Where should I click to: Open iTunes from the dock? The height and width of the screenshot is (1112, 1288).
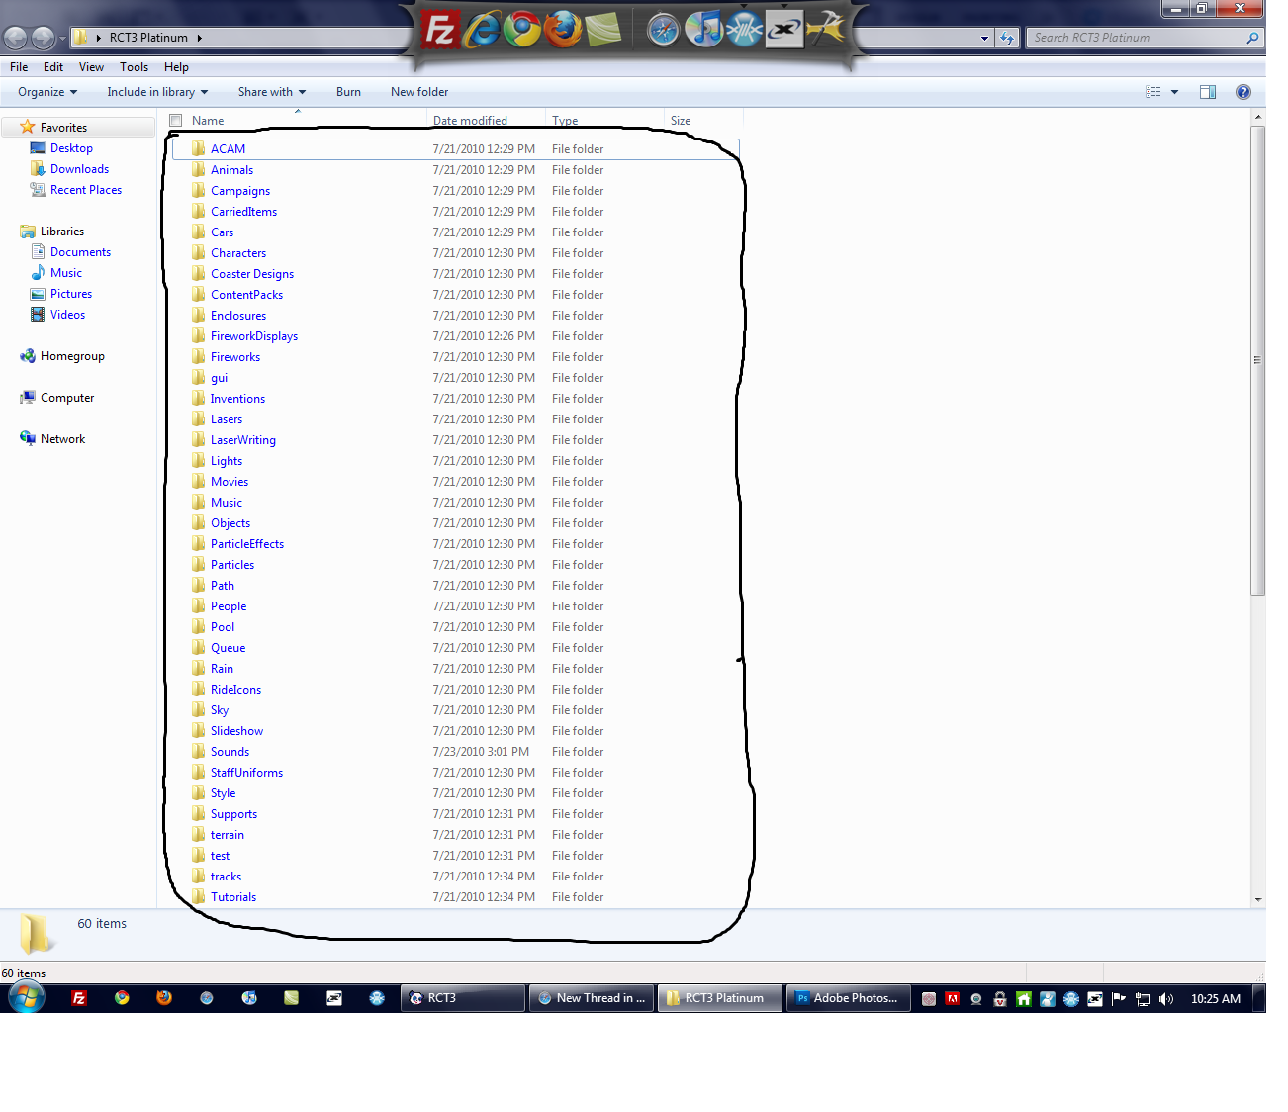point(703,30)
